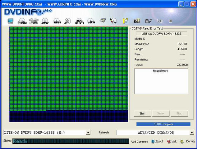Click the 100% Complete progress bar
Screen dimensions: 197x149
coord(163,124)
